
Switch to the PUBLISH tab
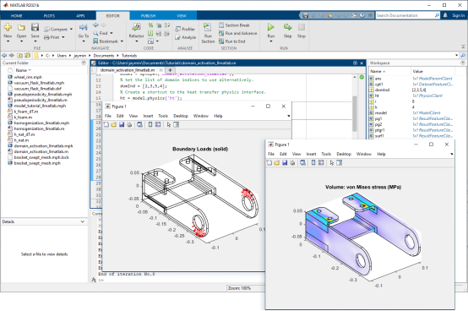148,16
